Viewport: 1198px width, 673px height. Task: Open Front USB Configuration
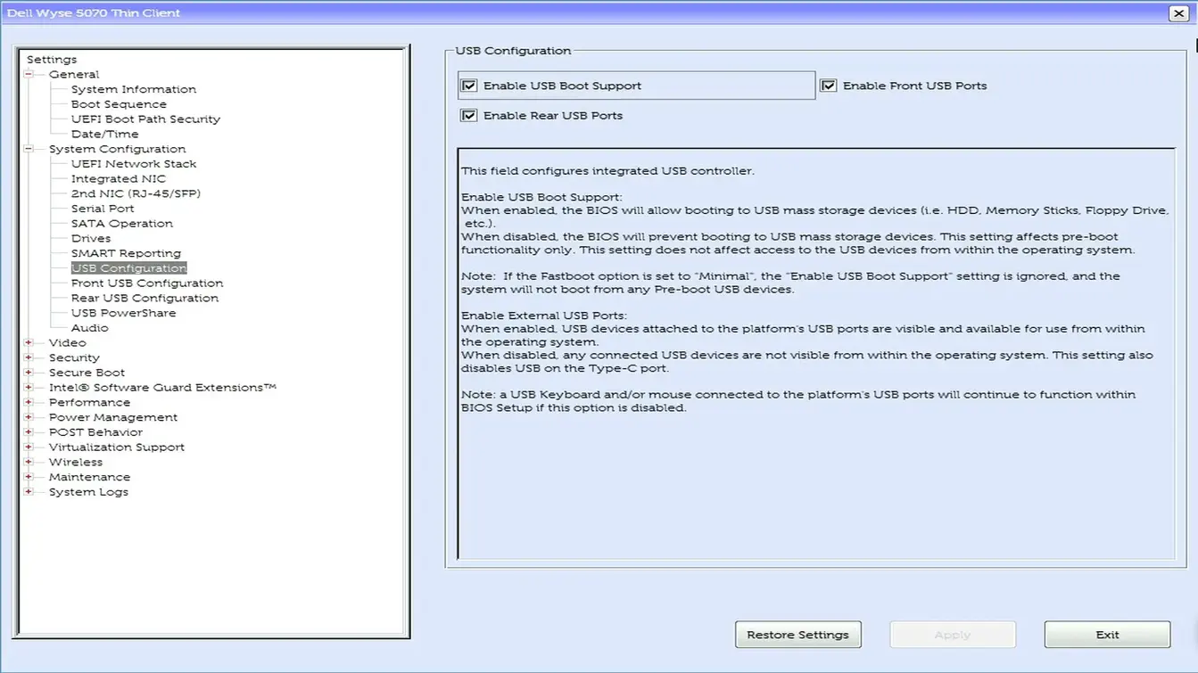pos(146,283)
